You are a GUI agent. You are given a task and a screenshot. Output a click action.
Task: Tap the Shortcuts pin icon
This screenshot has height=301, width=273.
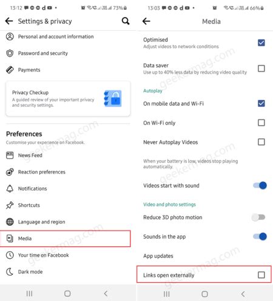pos(10,205)
